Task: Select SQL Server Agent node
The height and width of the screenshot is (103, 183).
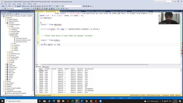Action: click(16, 93)
